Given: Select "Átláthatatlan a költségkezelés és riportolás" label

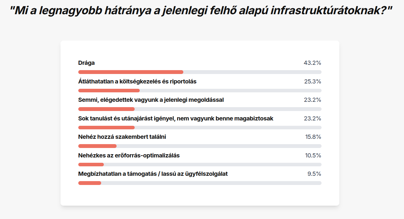Looking at the screenshot, I should coord(137,81).
